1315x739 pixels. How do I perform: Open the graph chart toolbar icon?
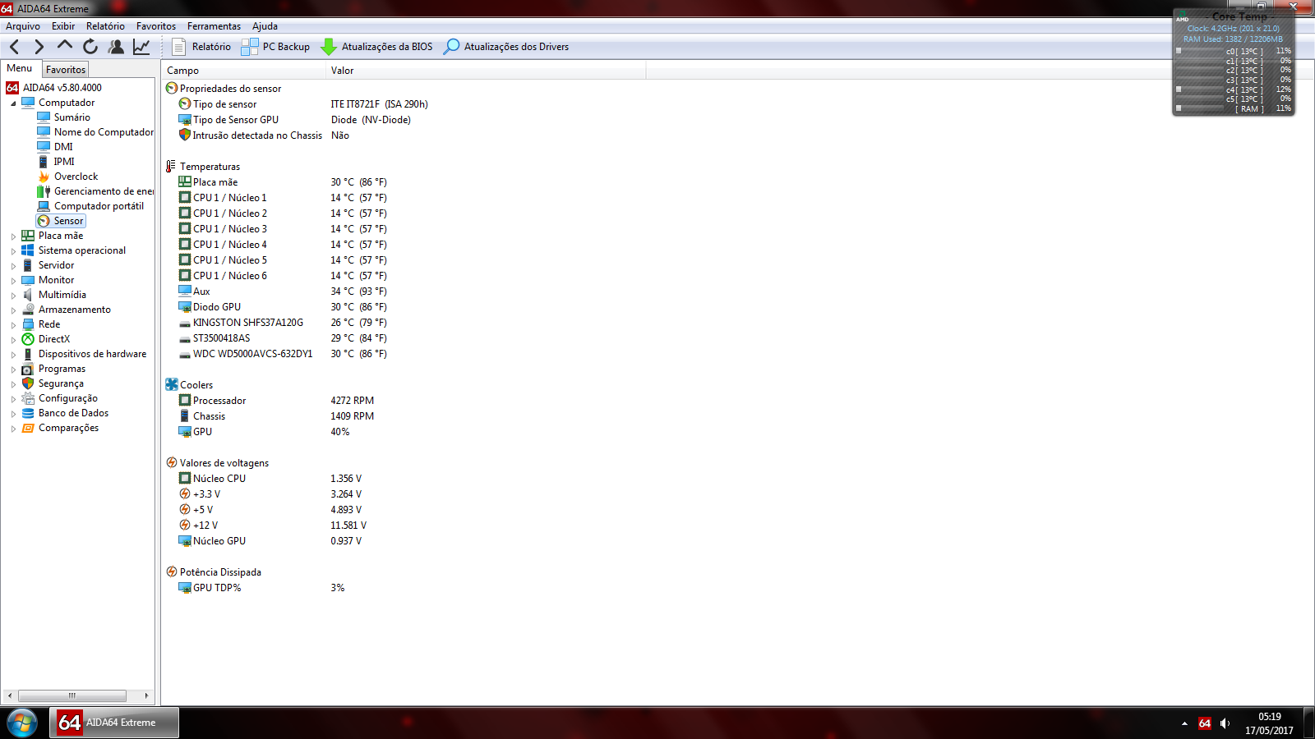pyautogui.click(x=141, y=47)
